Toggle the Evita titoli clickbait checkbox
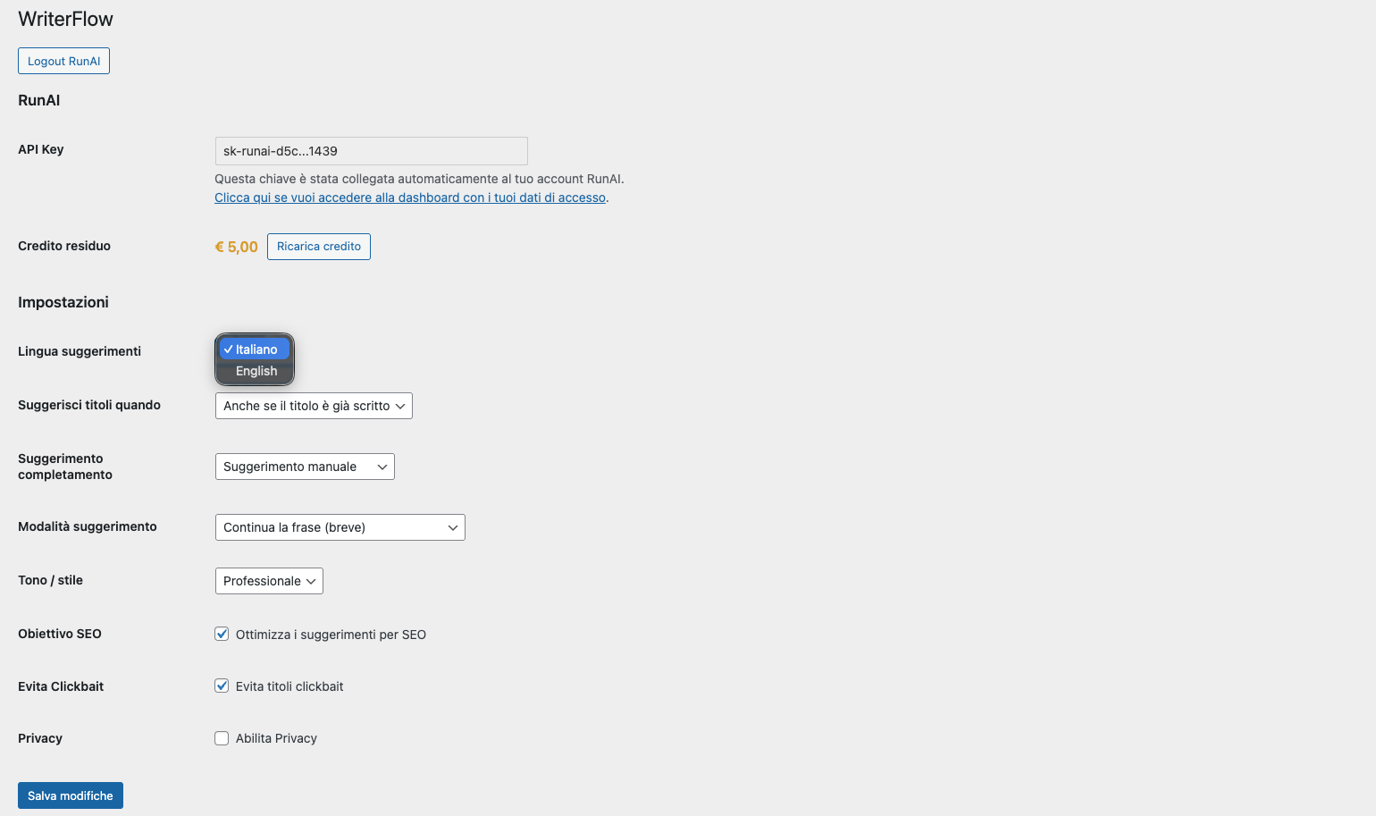 222,686
